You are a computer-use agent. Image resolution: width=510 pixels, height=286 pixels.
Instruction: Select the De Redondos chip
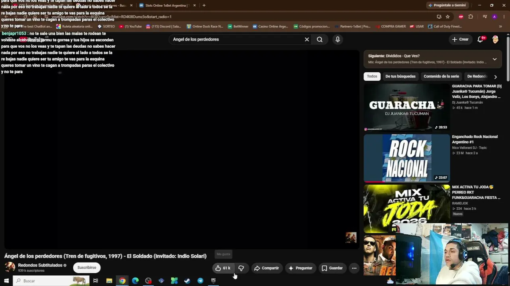(x=477, y=76)
